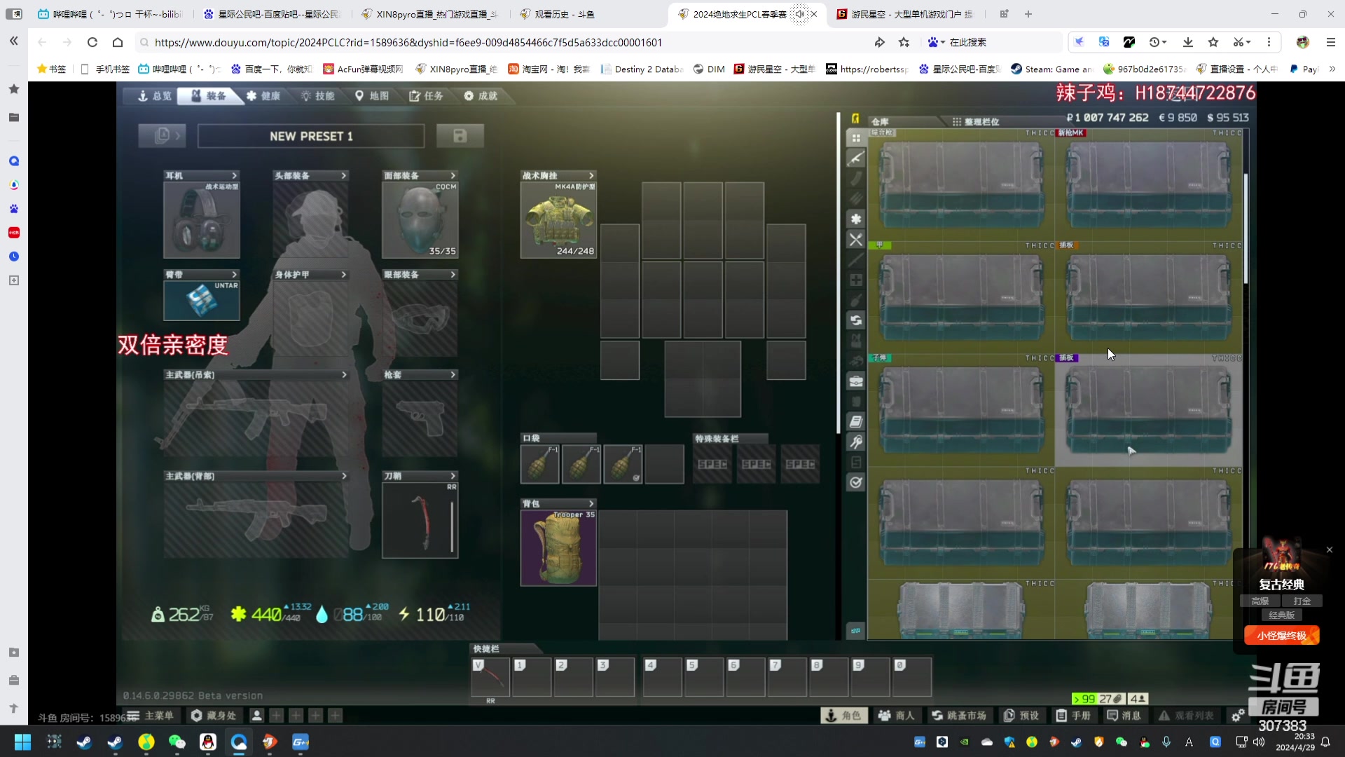Expand the 眼部装备 eyewear slot arrow
The image size is (1345, 757).
point(453,275)
